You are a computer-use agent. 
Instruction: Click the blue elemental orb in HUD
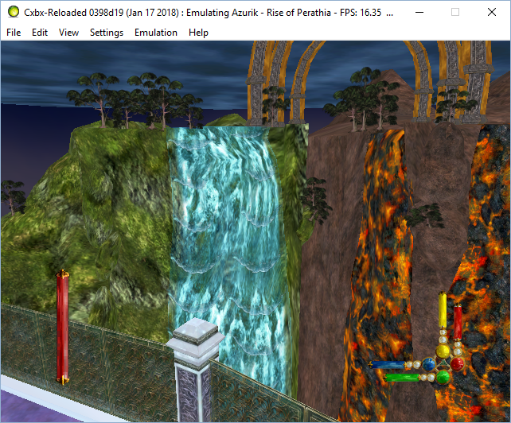[x=429, y=364]
